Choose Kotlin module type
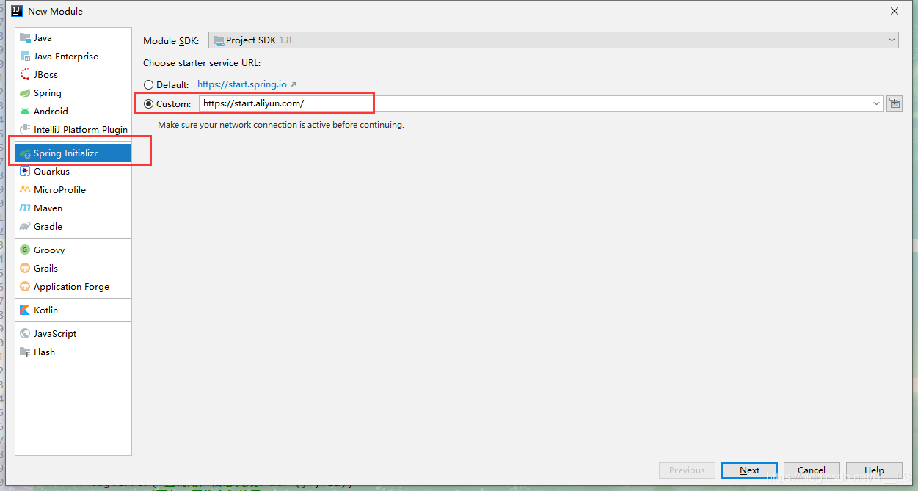918x491 pixels. [x=73, y=310]
